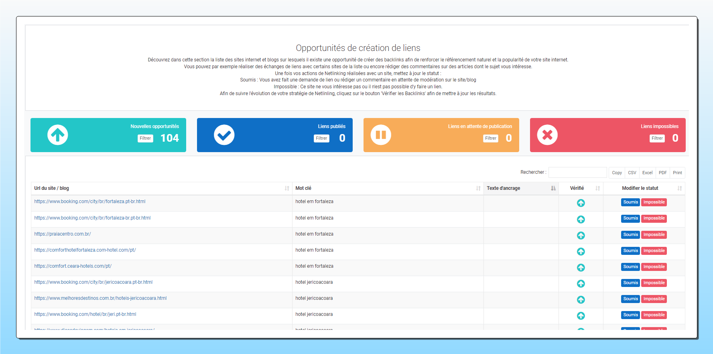Click the X icon in Liens impossibles card

coord(547,135)
